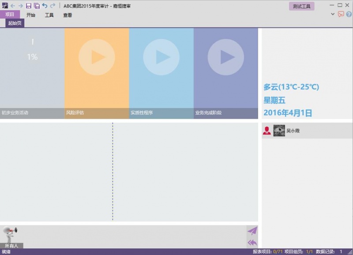The width and height of the screenshot is (353, 255).
Task: Click the forward arrow in the title bar
Action: (20, 6)
